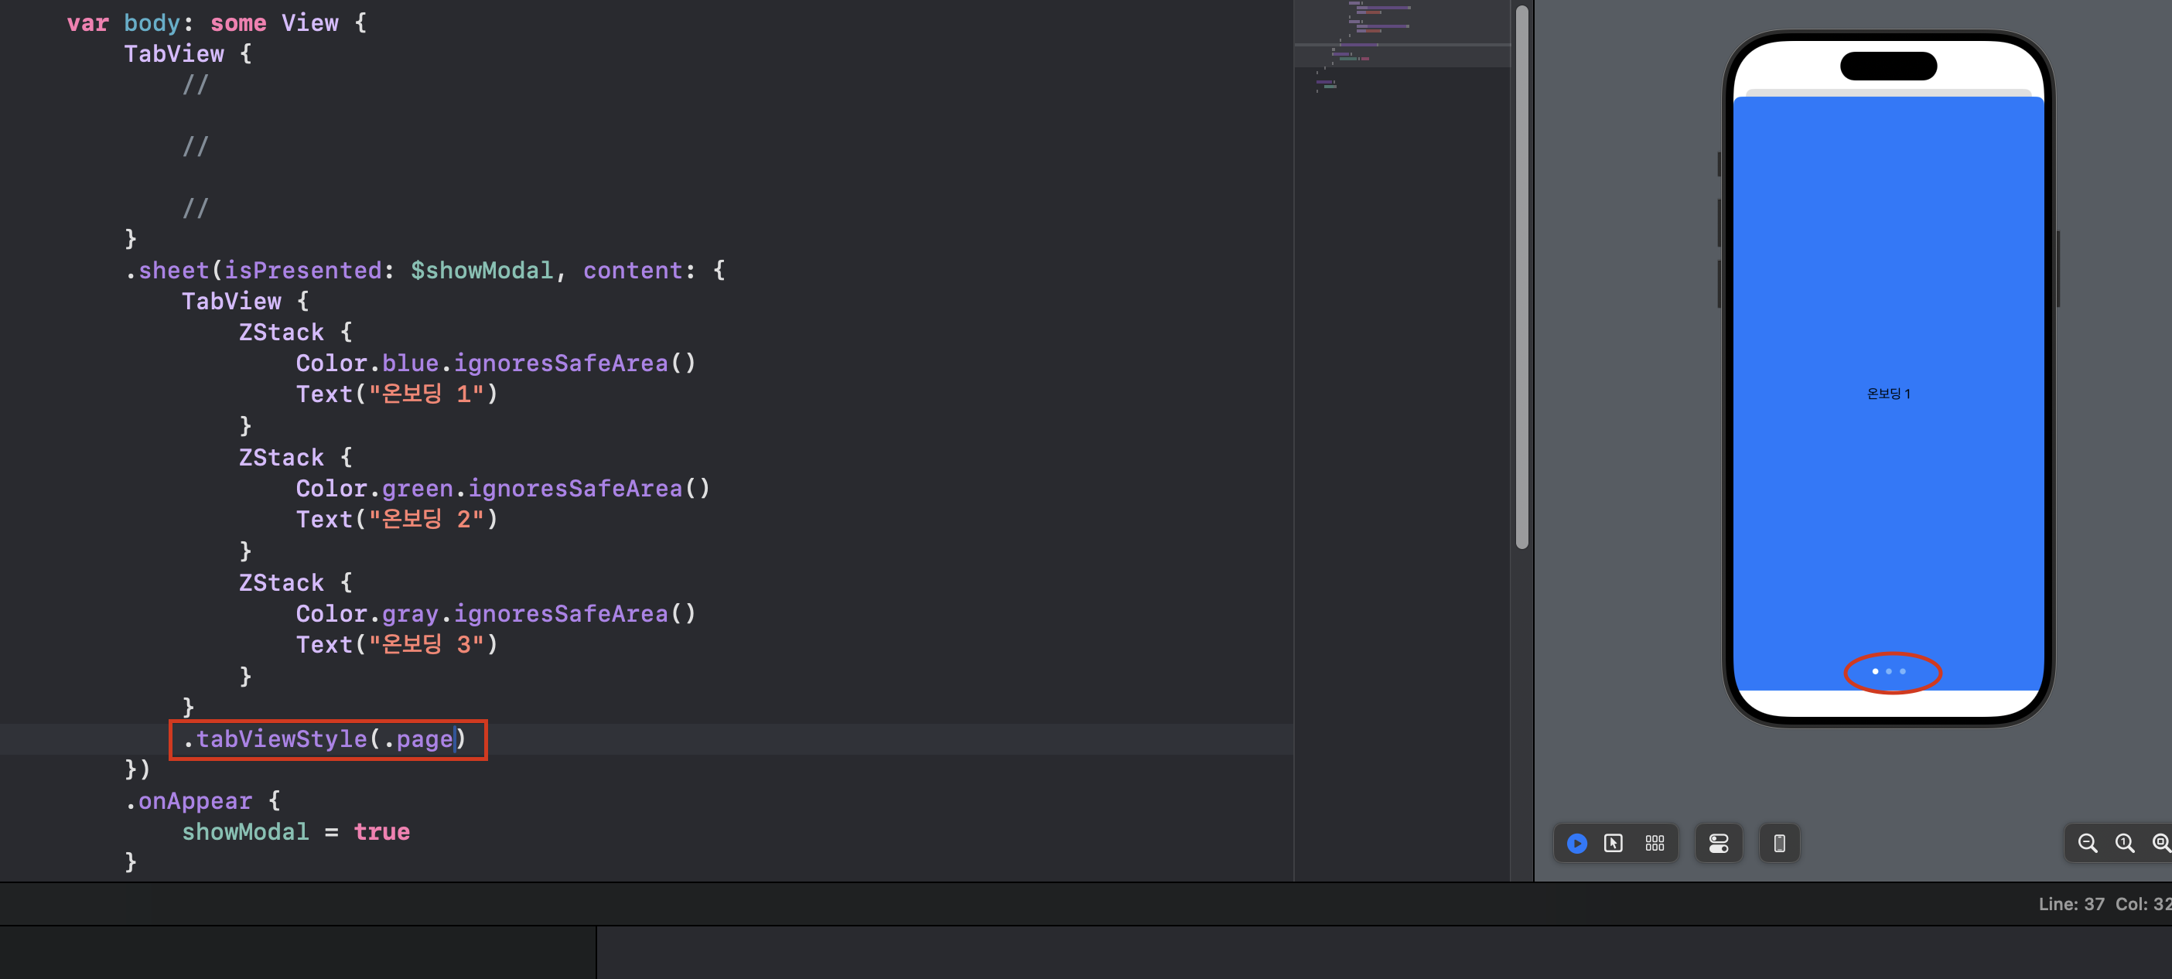Open preview device selection phone icon
Viewport: 2172px width, 979px height.
(1779, 843)
